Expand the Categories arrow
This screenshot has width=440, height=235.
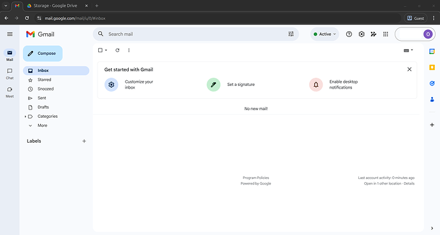pyautogui.click(x=26, y=117)
